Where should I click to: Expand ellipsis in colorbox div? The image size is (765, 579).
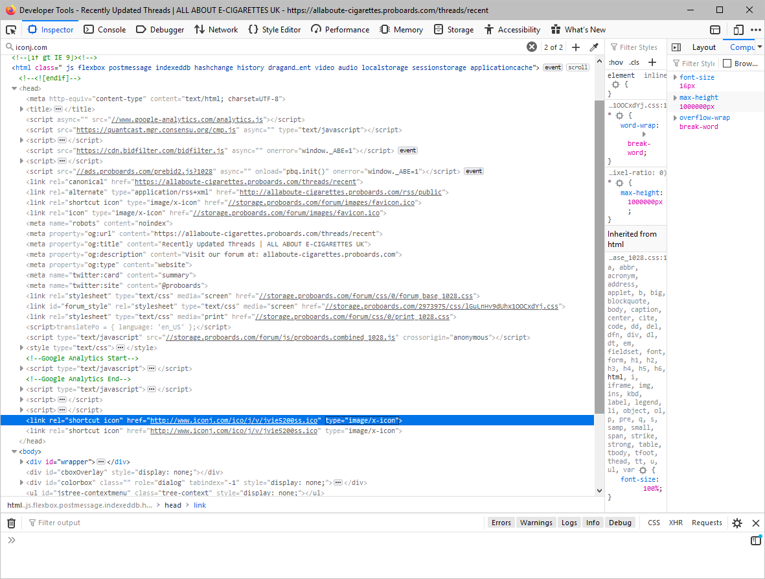tap(337, 482)
